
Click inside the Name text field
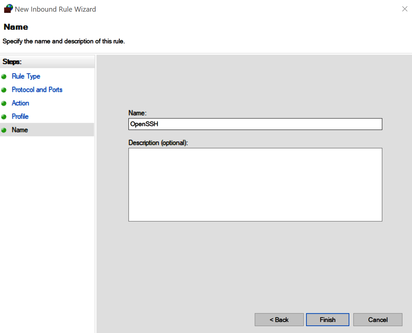[x=255, y=124]
